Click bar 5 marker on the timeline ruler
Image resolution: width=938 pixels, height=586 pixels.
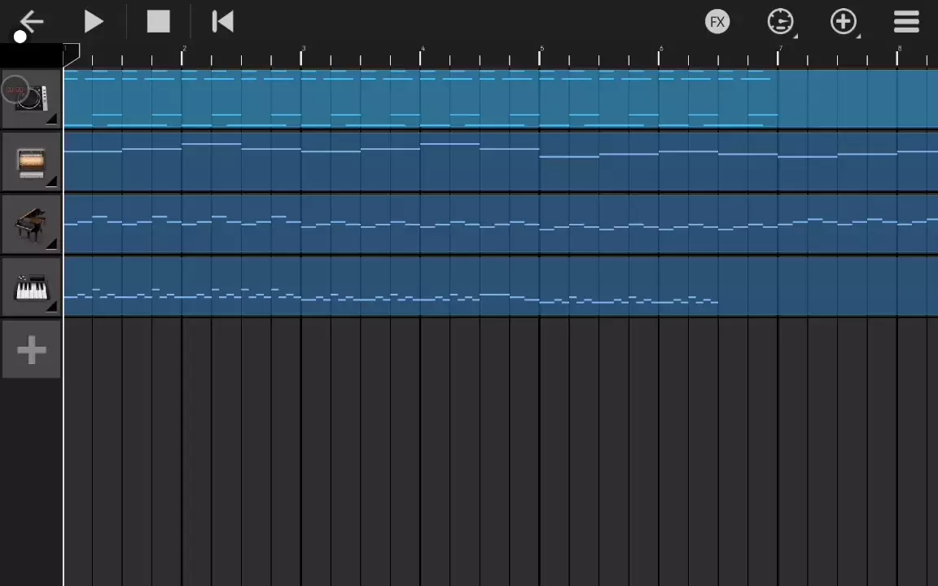pyautogui.click(x=541, y=55)
